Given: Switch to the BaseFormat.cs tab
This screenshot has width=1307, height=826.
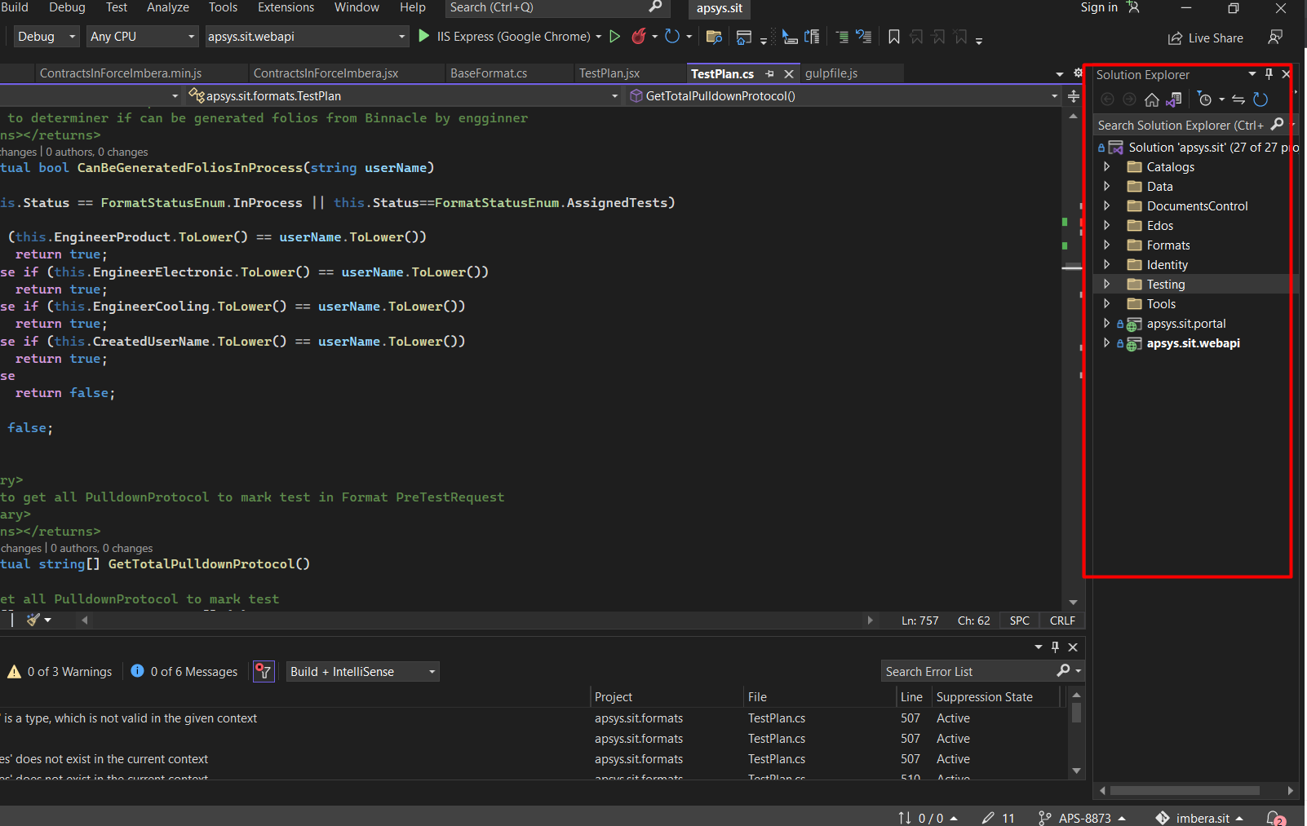Looking at the screenshot, I should pos(489,73).
